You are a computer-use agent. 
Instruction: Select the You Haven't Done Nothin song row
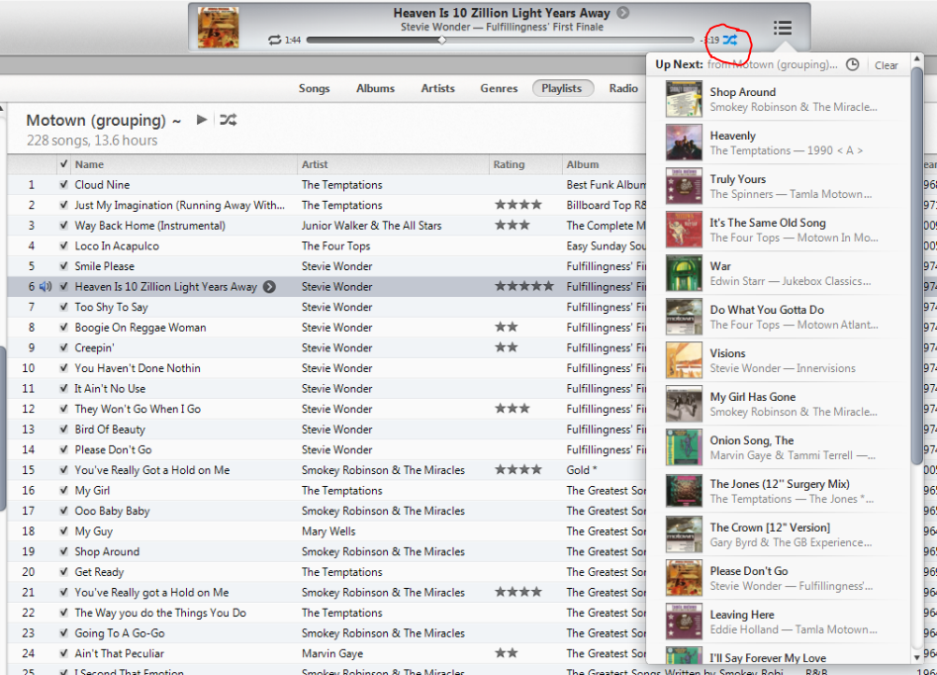click(x=327, y=368)
